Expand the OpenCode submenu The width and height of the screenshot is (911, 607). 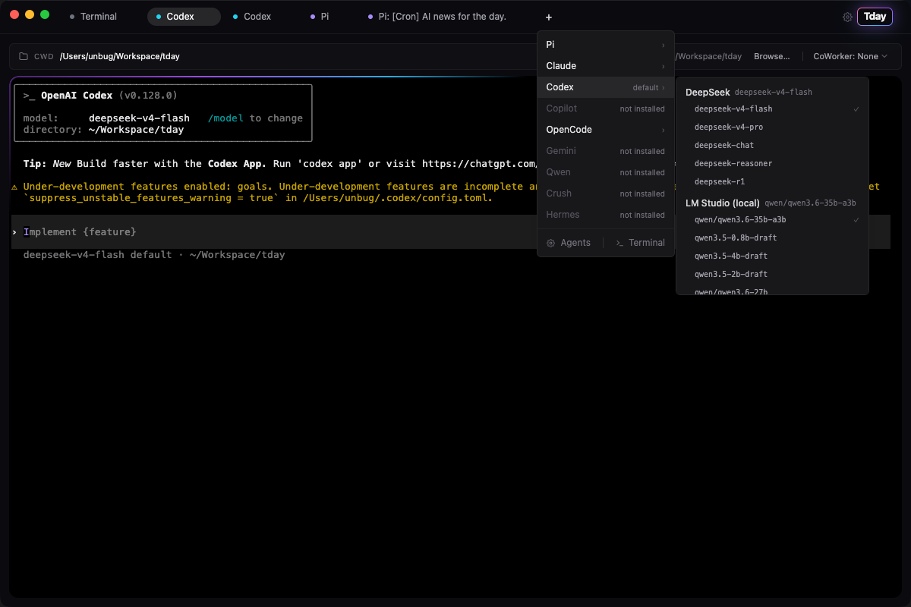tap(606, 130)
